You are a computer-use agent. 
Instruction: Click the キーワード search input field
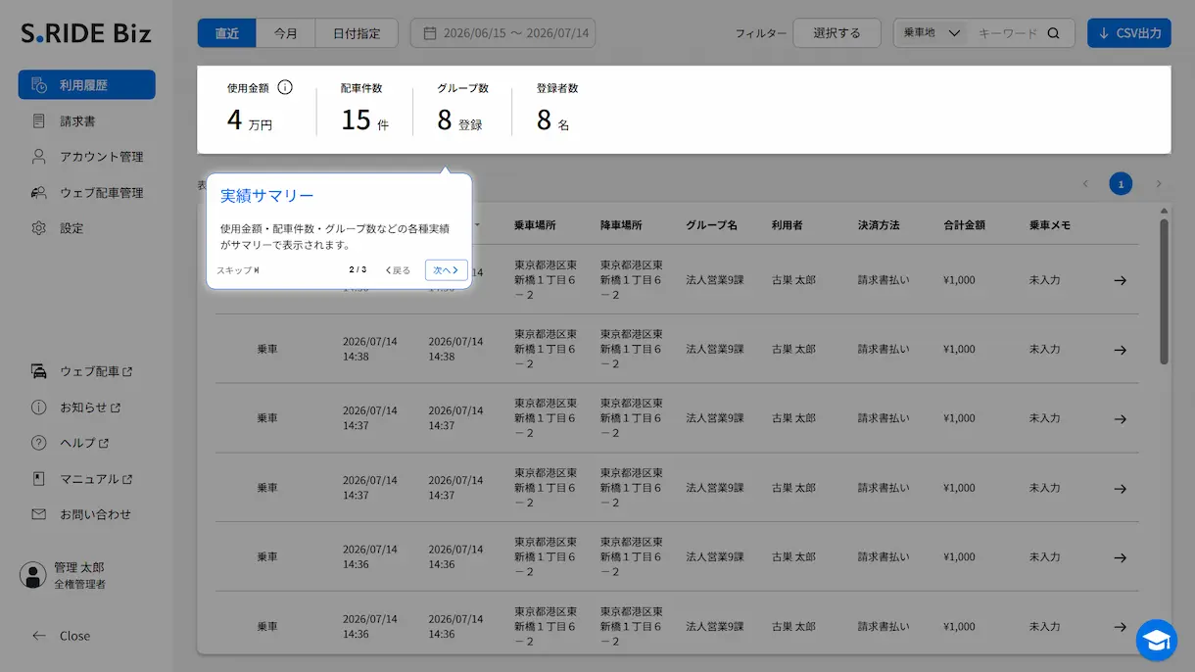[x=1009, y=33]
